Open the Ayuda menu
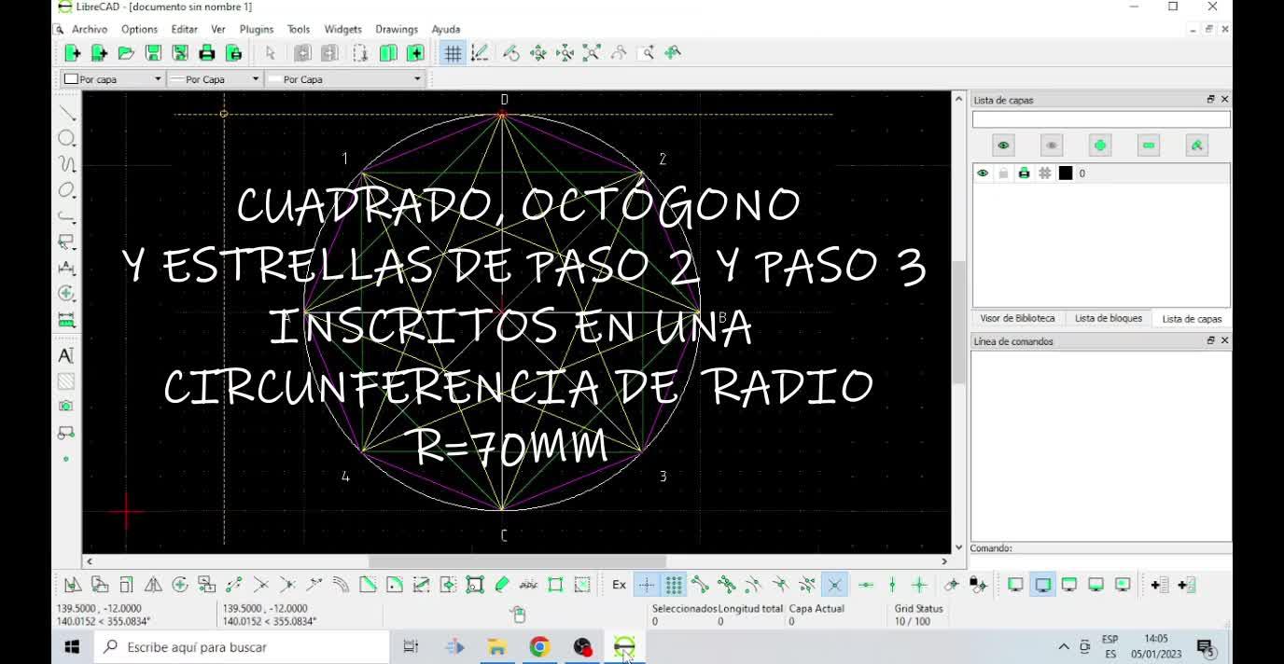Screen dimensions: 1284x664 pyautogui.click(x=446, y=29)
